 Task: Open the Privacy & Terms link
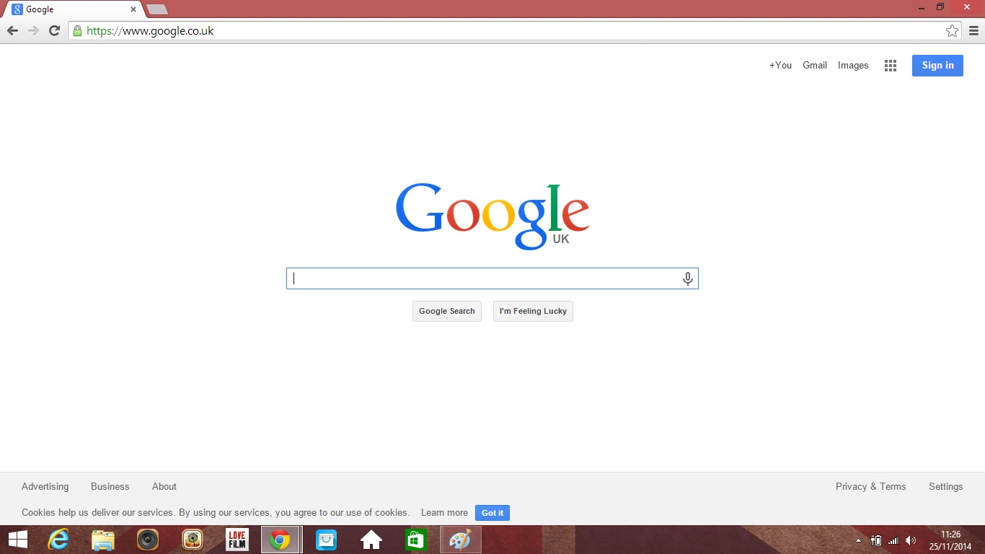tap(870, 487)
